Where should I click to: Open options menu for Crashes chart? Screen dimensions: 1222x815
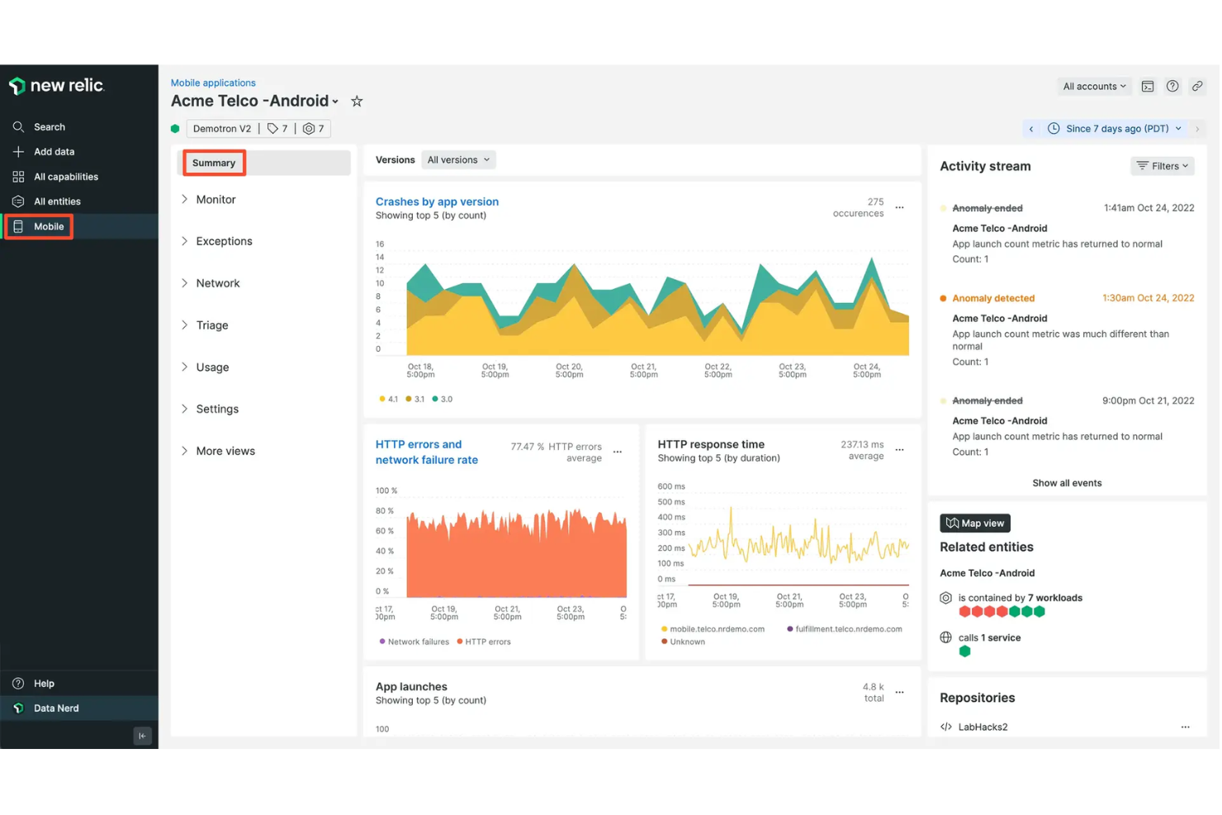[899, 208]
